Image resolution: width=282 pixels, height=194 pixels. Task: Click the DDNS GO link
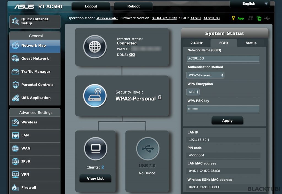[x=132, y=55]
